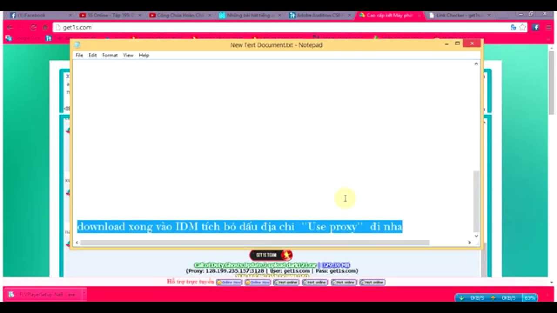
Task: Open the File menu in Notepad
Action: 79,55
